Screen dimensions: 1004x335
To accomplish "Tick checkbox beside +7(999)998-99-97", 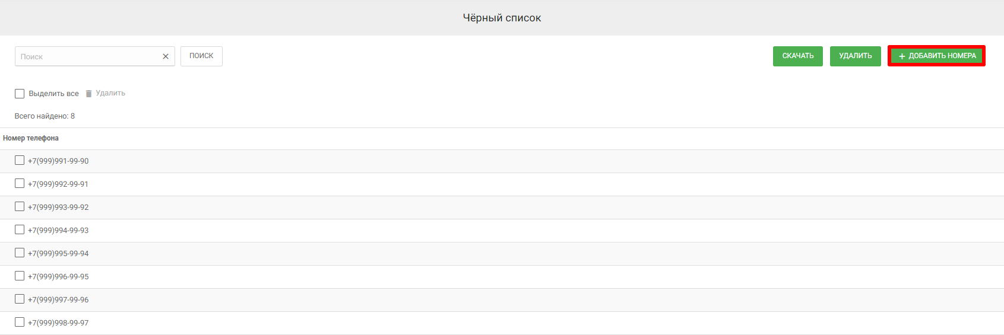I will (x=20, y=322).
